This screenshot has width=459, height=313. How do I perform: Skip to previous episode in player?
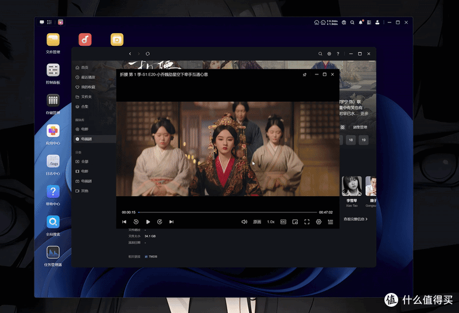pyautogui.click(x=124, y=222)
